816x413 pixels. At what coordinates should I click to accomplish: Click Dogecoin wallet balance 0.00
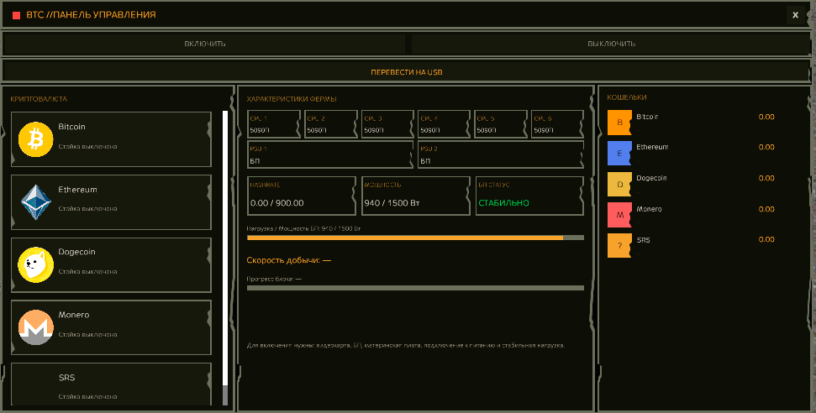[x=766, y=179]
